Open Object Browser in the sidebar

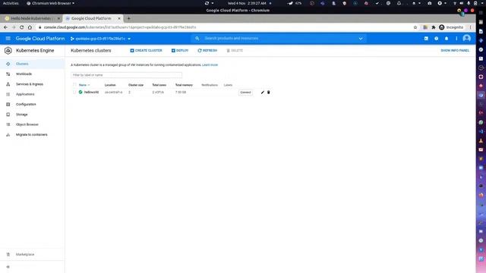(27, 124)
